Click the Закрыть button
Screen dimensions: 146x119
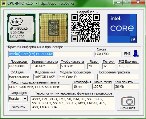pos(18,107)
